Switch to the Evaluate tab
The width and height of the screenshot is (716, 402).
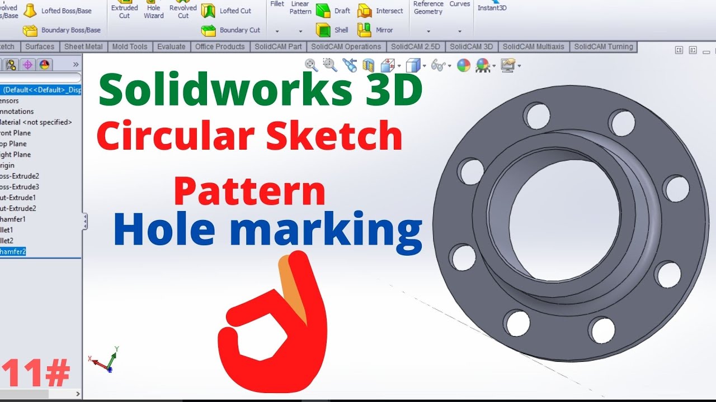coord(171,47)
